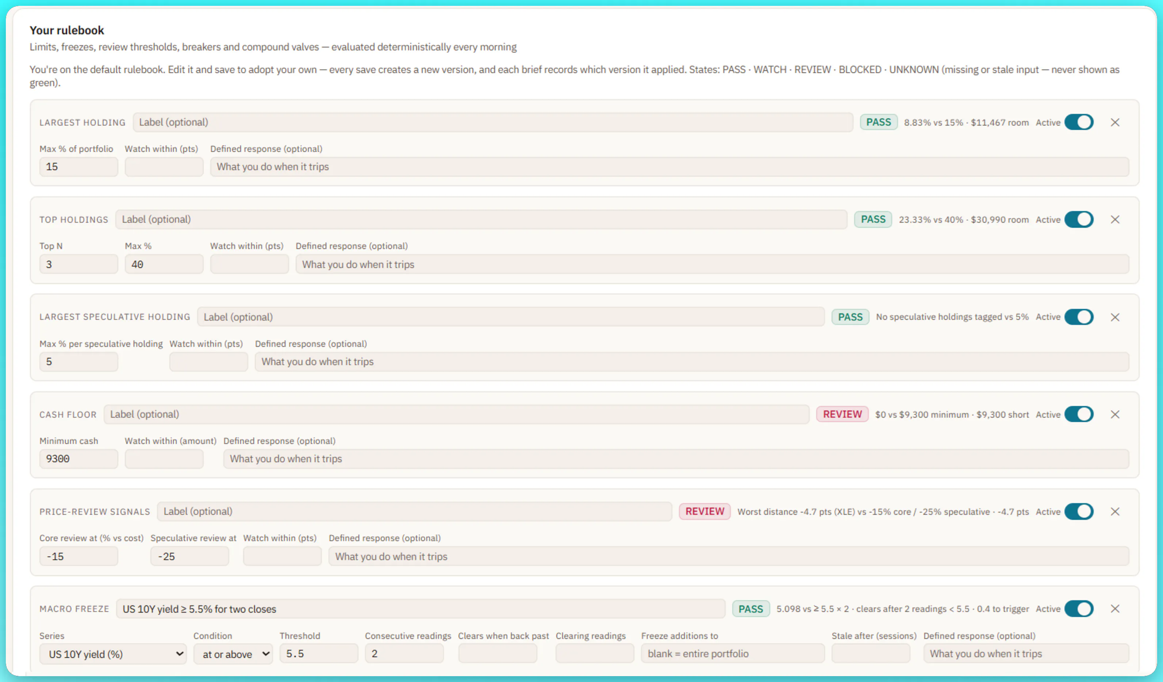Click Cash Floor Watch within amount field
This screenshot has height=682, width=1163.
pyautogui.click(x=164, y=459)
